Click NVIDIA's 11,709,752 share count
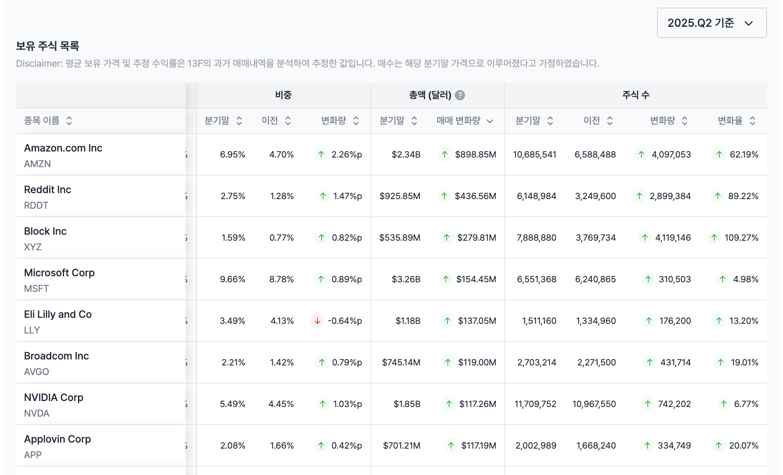Viewport: 783px width, 475px height. (535, 404)
